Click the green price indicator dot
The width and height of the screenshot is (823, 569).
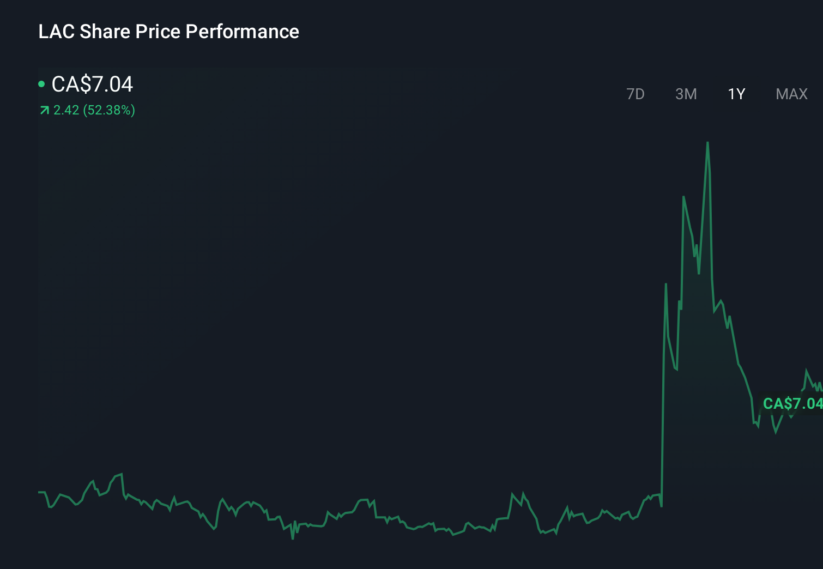[42, 84]
